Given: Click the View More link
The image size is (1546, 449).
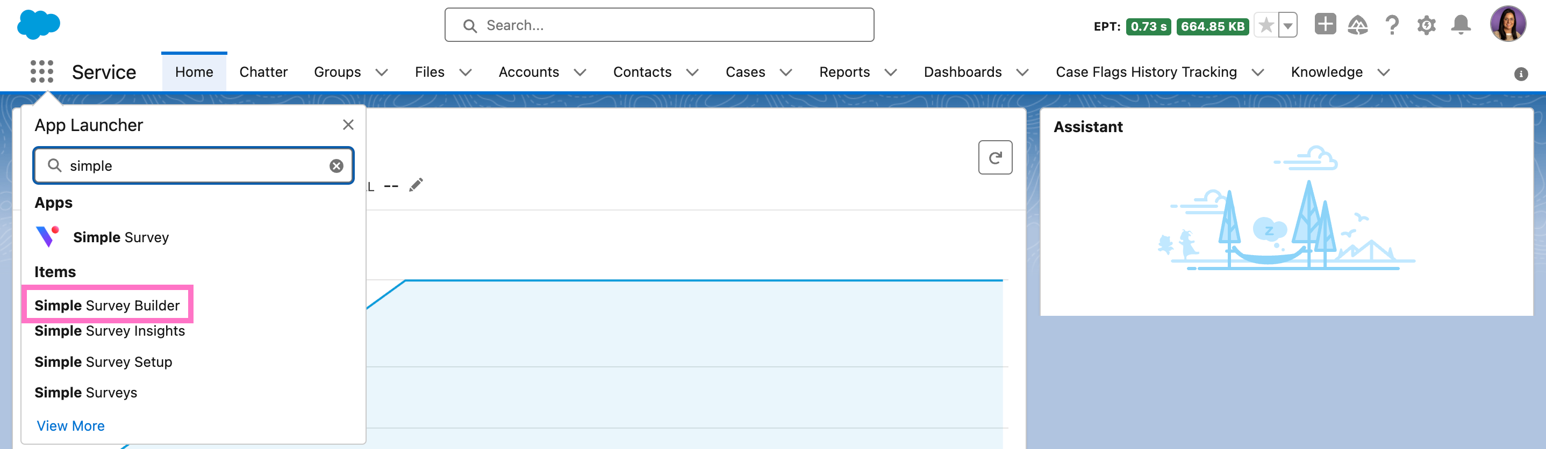Looking at the screenshot, I should point(71,425).
